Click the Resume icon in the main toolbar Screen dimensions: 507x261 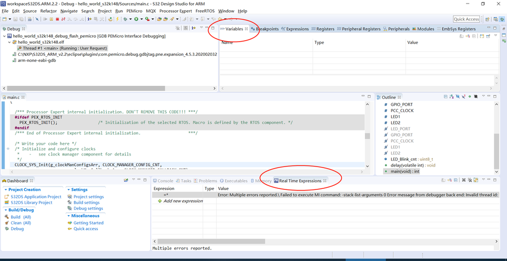(x=45, y=19)
